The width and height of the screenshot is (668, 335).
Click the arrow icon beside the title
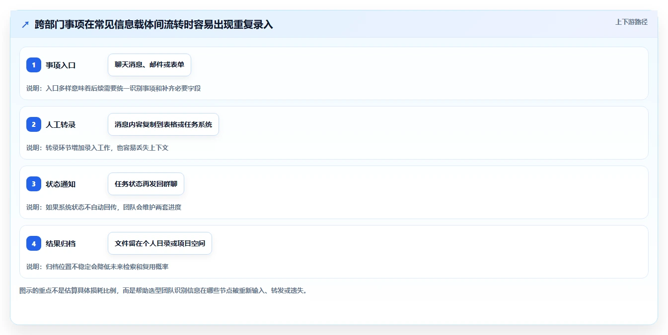pyautogui.click(x=25, y=25)
